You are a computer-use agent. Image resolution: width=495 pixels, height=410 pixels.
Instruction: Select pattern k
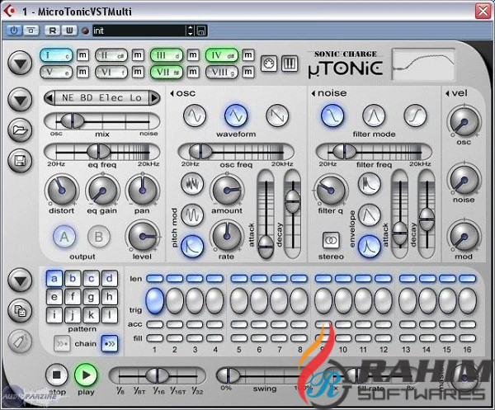91,315
